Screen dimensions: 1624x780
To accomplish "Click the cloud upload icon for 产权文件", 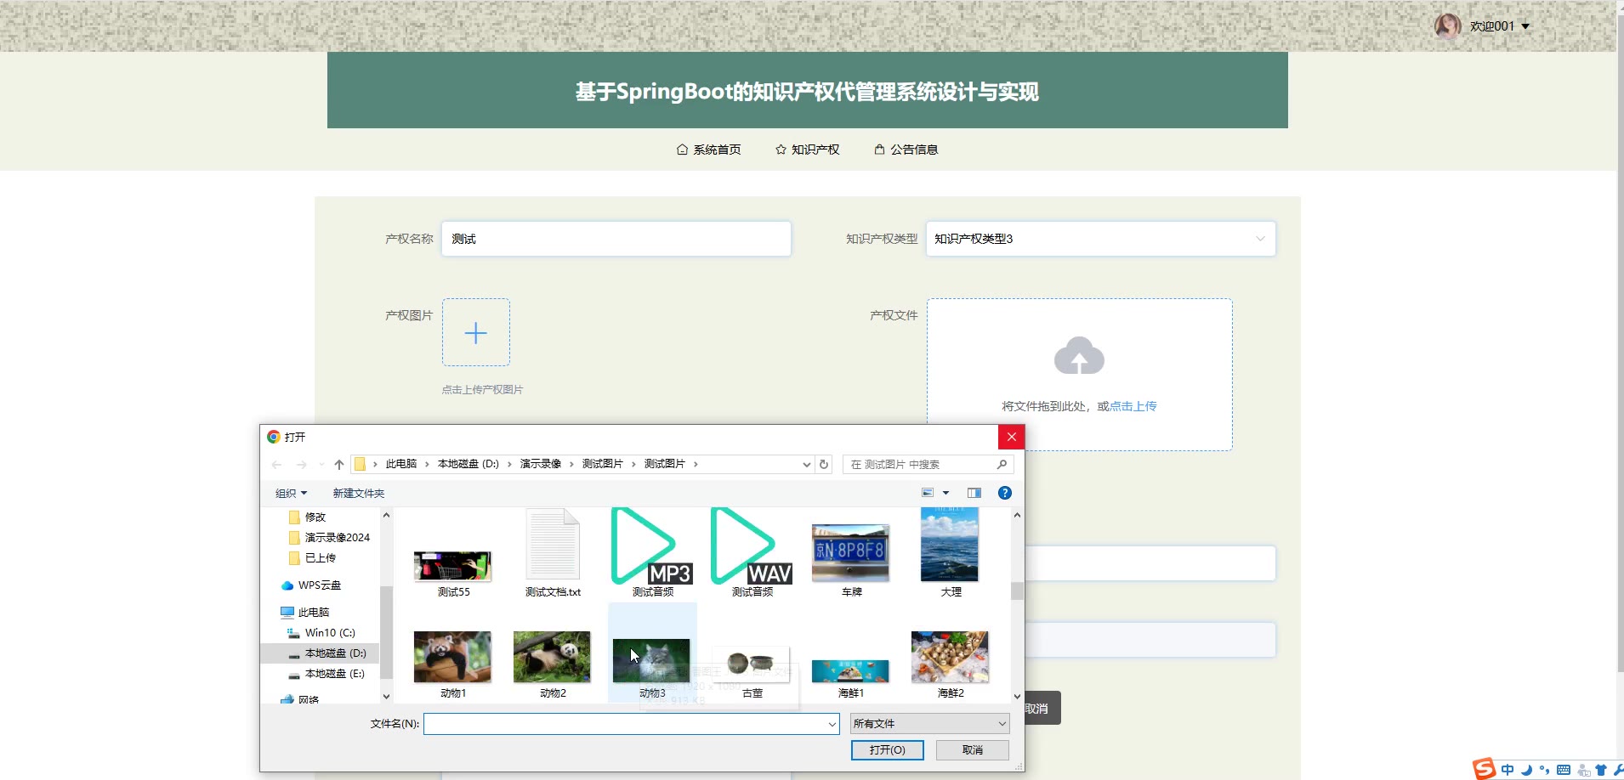I will click(x=1079, y=355).
